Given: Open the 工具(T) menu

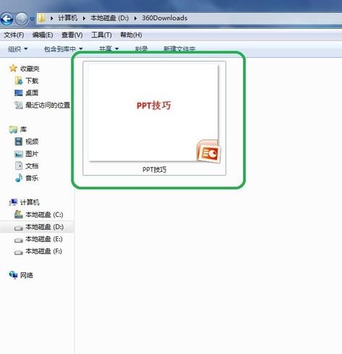Looking at the screenshot, I should click(x=101, y=35).
